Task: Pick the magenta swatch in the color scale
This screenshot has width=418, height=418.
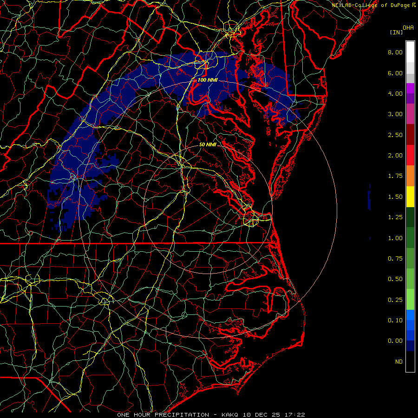Action: tap(410, 88)
